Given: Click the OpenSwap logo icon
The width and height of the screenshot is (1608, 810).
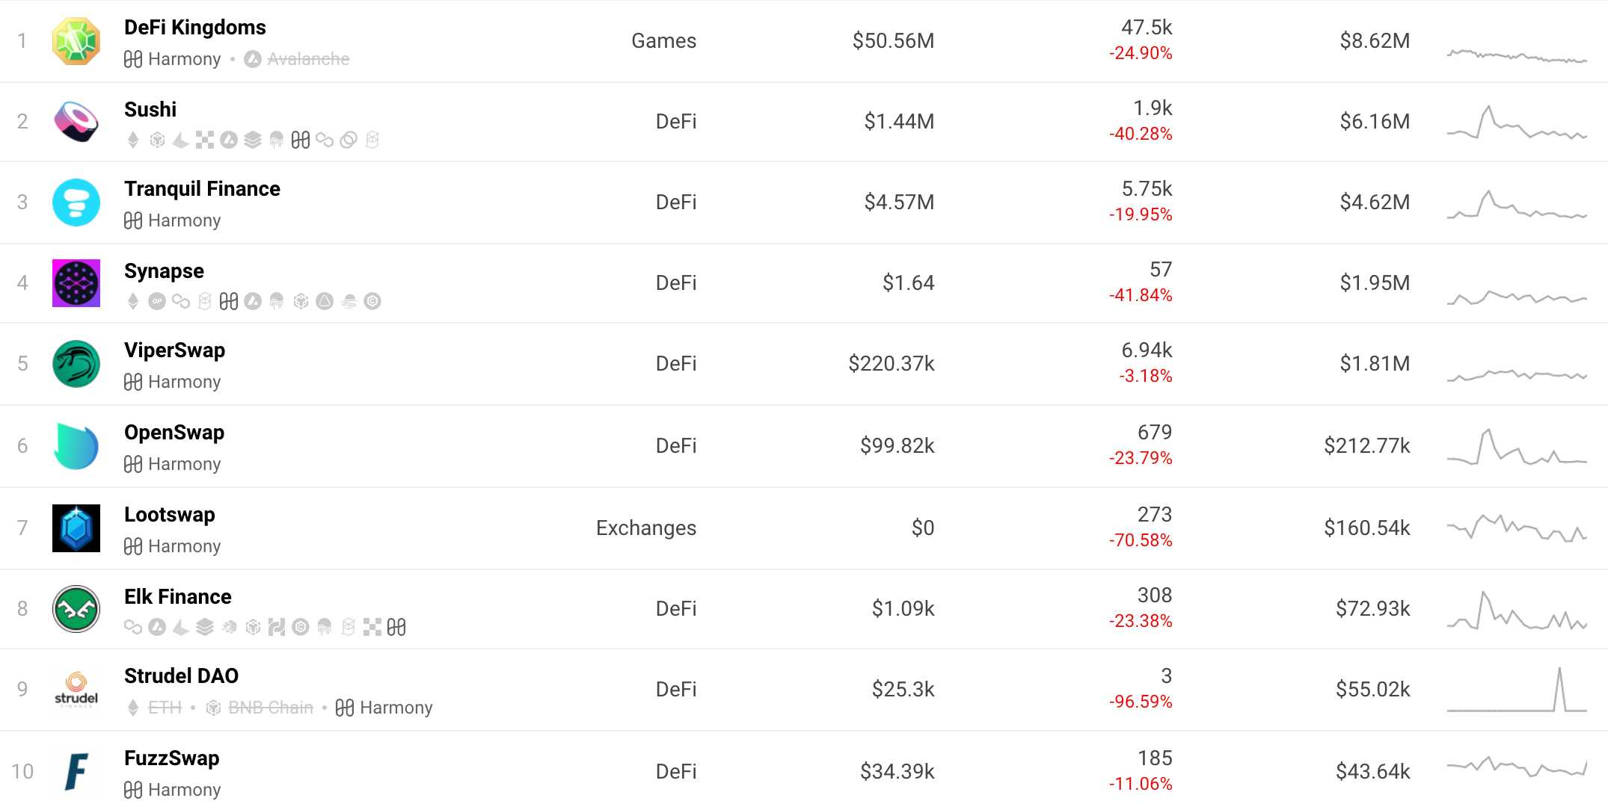Looking at the screenshot, I should coord(76,446).
